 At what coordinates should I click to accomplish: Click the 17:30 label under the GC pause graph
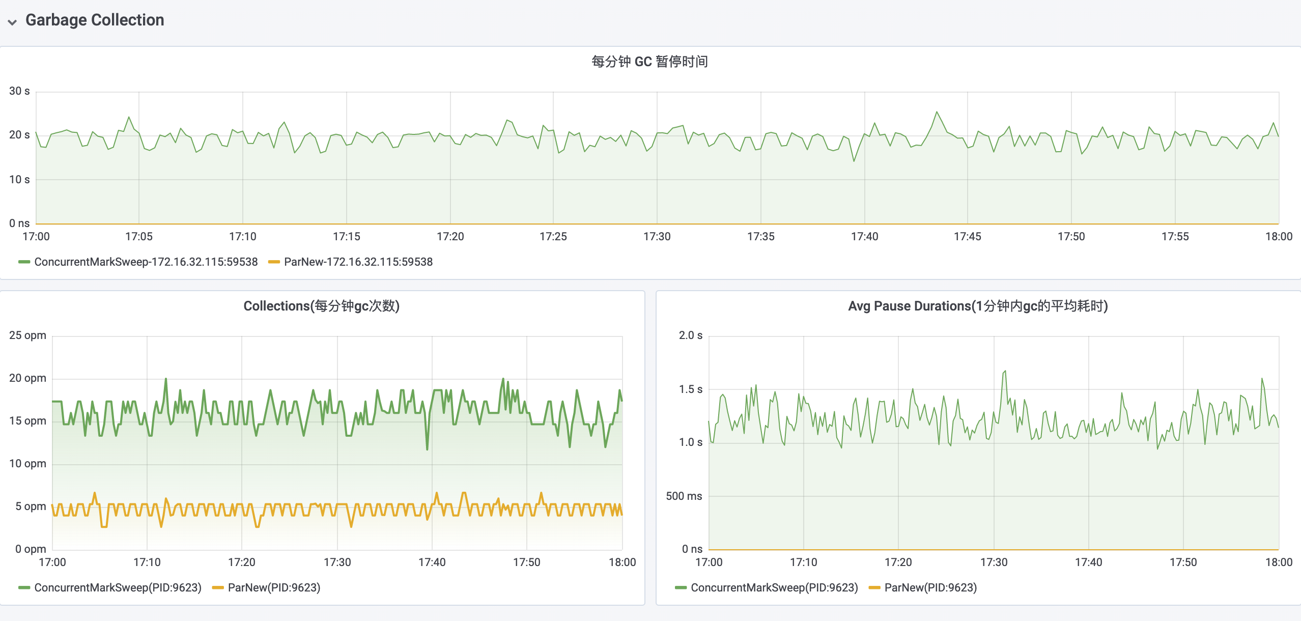tap(657, 236)
